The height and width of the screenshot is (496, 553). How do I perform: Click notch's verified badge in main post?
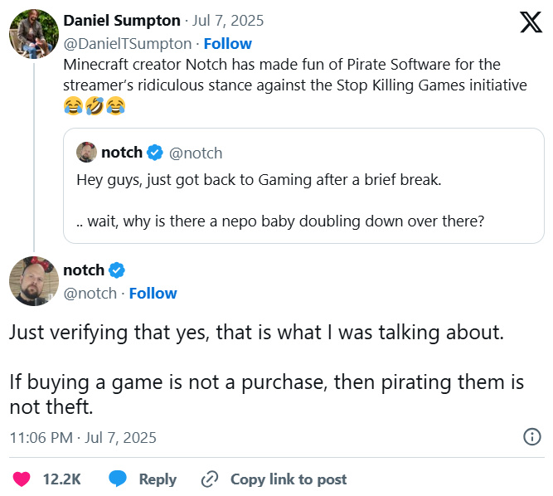[x=117, y=270]
